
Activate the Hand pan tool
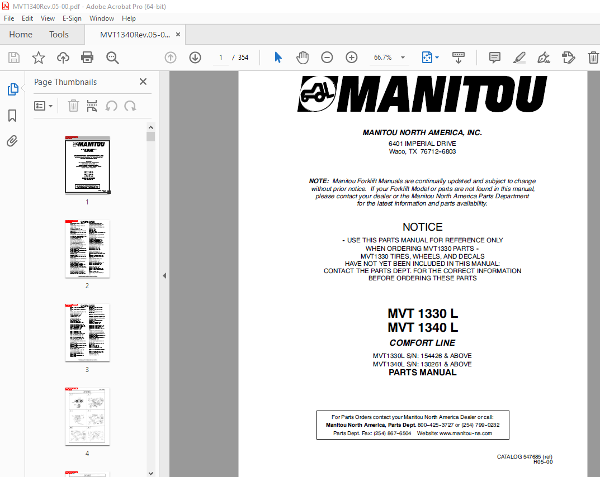(303, 58)
